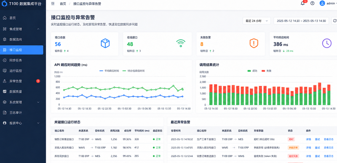Click the red 超时 status tag
Image resolution: width=337 pixels, height=163 pixels.
[291, 139]
